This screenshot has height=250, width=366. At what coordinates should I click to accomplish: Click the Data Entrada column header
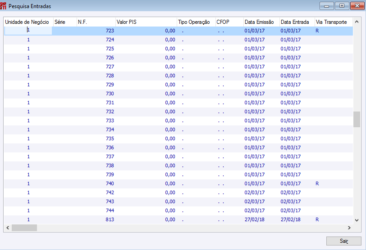click(297, 22)
